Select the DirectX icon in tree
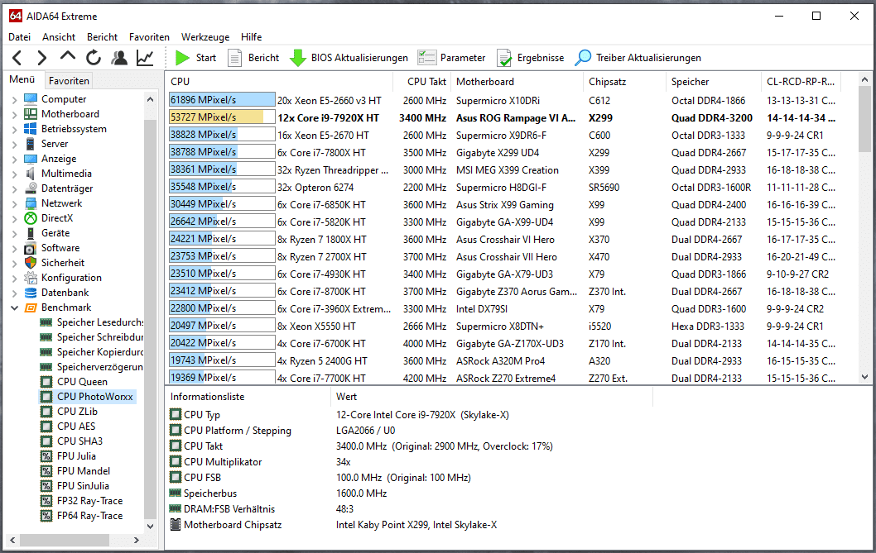 pos(30,218)
